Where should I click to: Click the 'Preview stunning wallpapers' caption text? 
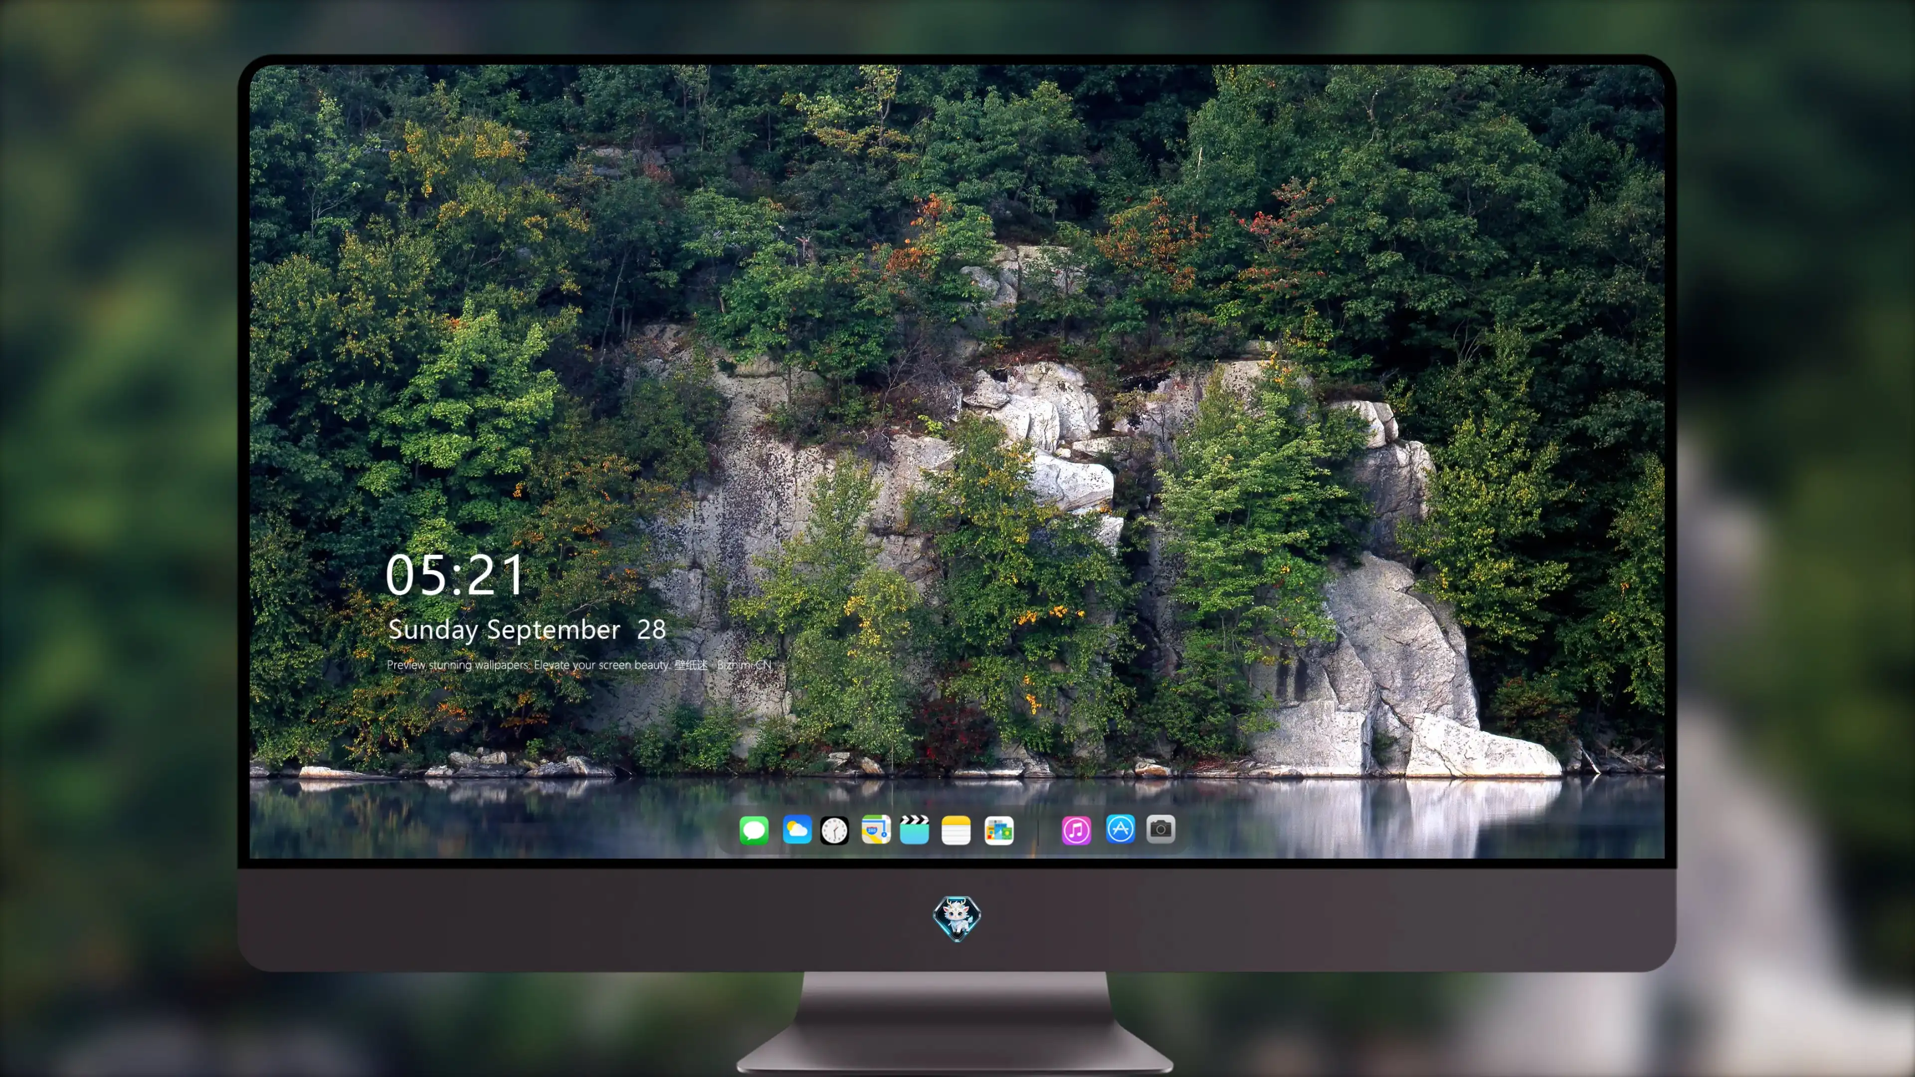click(x=579, y=665)
